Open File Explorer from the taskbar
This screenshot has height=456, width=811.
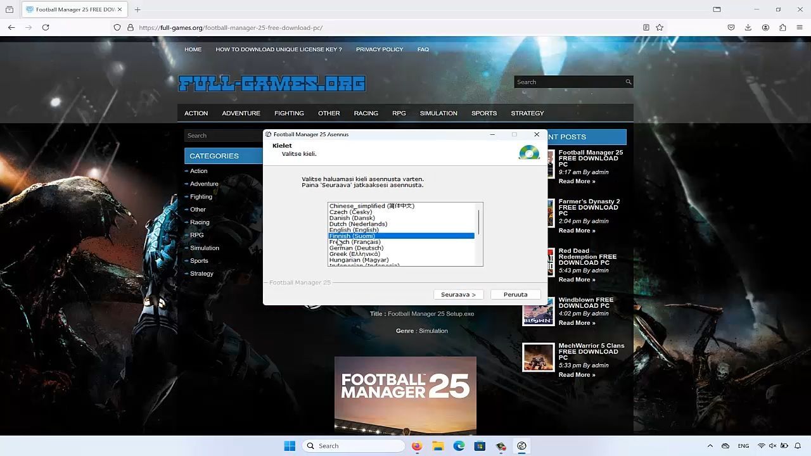(438, 446)
